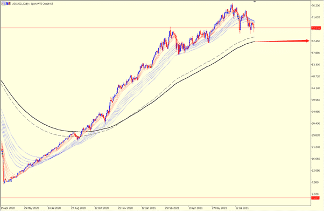Viewport: 324px width, 211px height.
Task: Click the 71.620 price scale label
Action: [316, 17]
